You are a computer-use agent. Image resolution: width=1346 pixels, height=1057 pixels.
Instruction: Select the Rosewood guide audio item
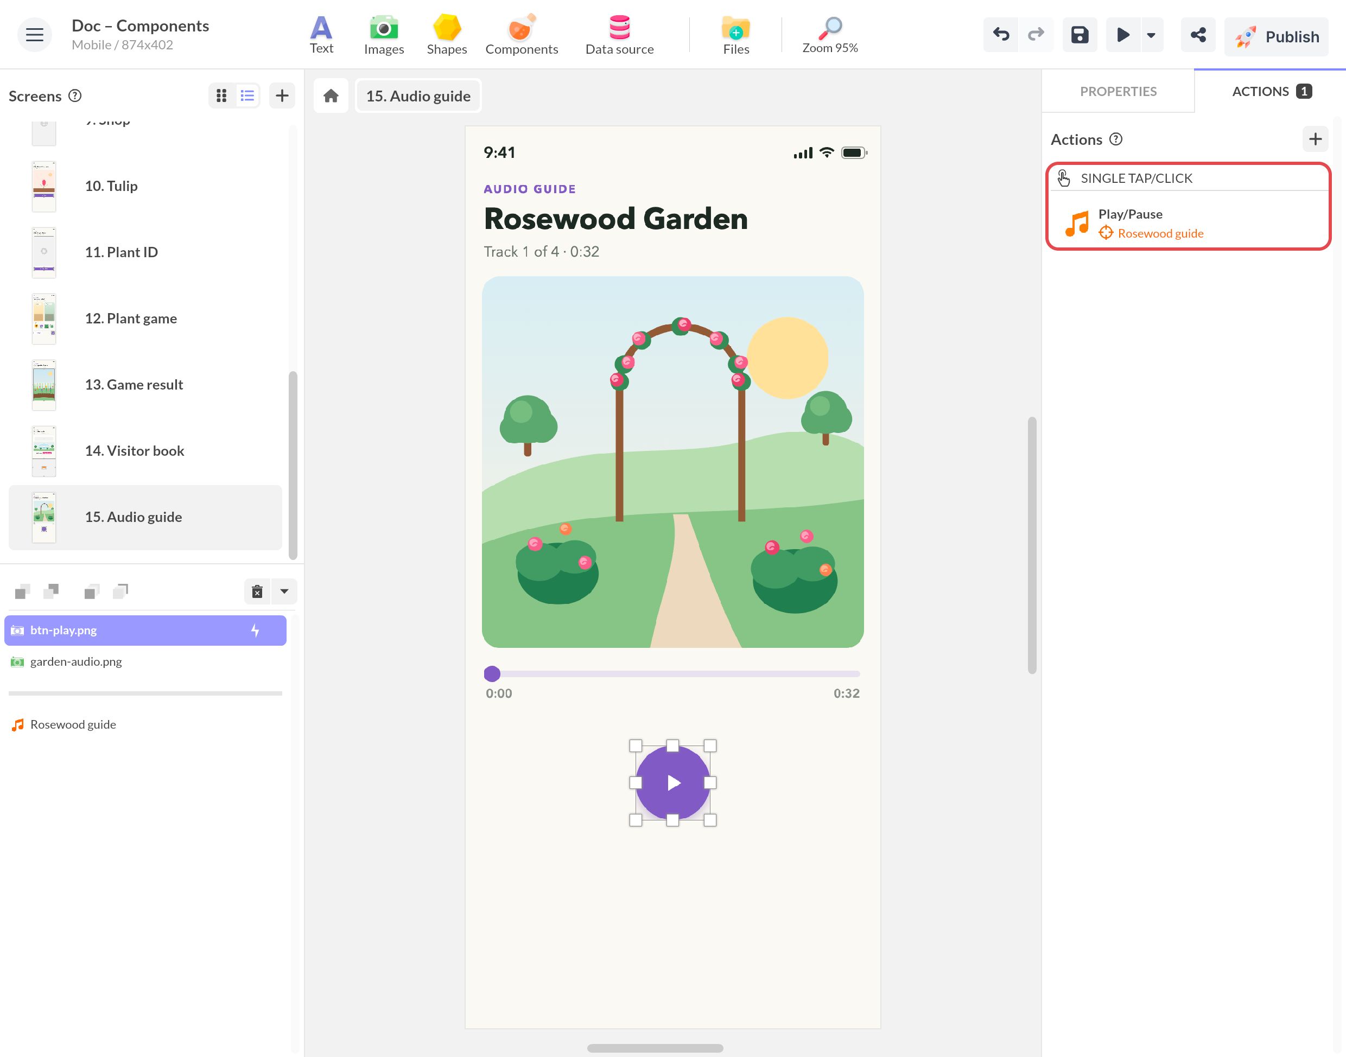click(145, 725)
